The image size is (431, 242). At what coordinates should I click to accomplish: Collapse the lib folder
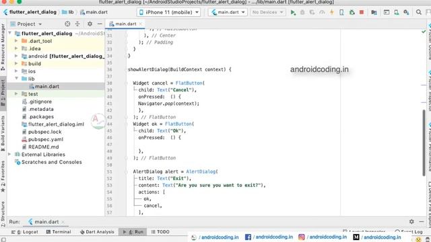16,79
